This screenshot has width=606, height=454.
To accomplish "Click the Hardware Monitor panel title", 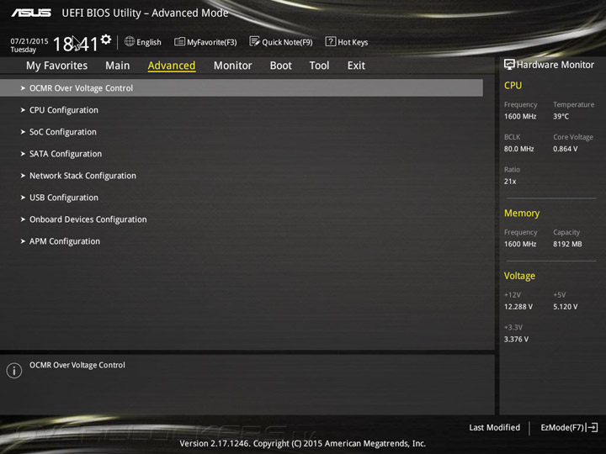I will pyautogui.click(x=555, y=65).
